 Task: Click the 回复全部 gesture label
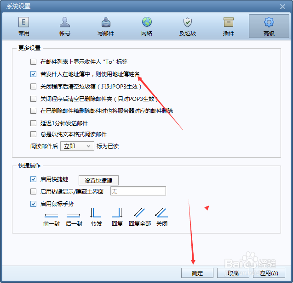[x=140, y=223]
